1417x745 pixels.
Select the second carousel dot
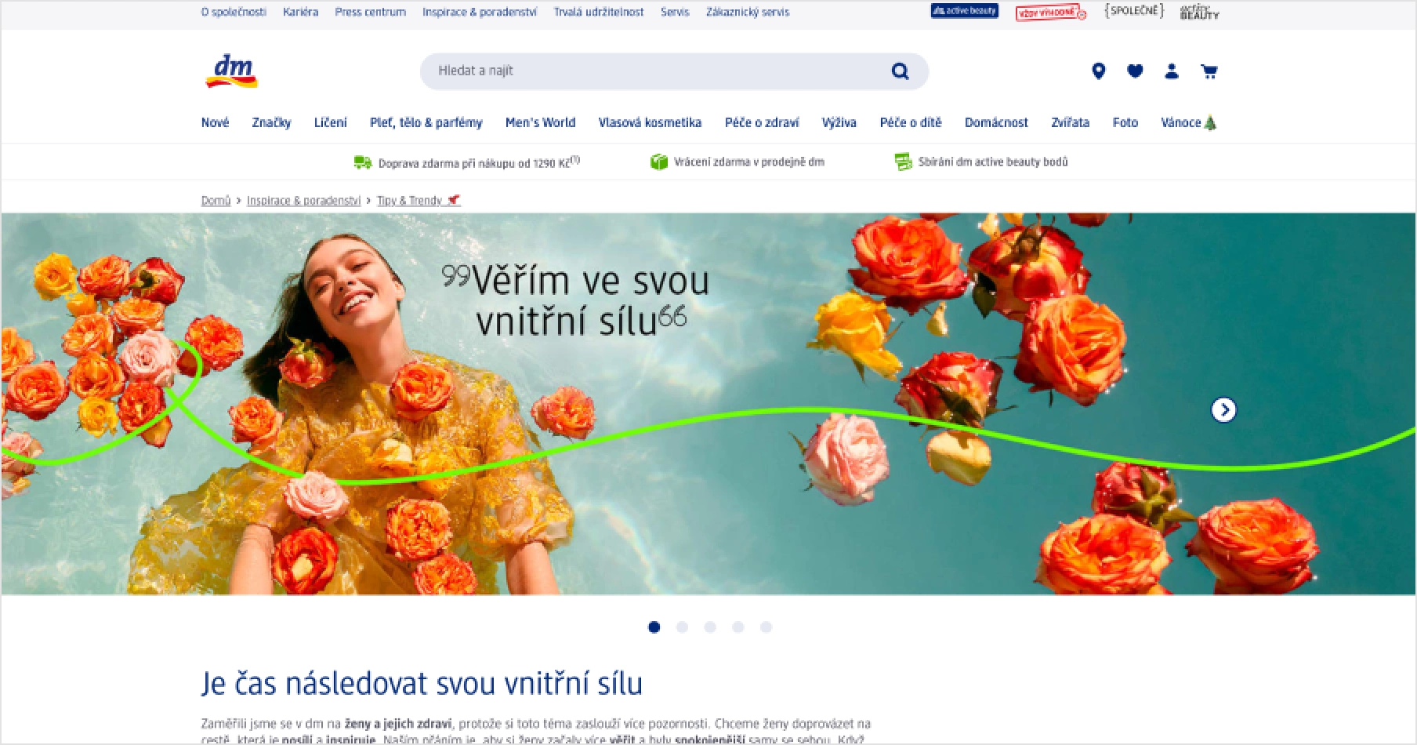682,627
